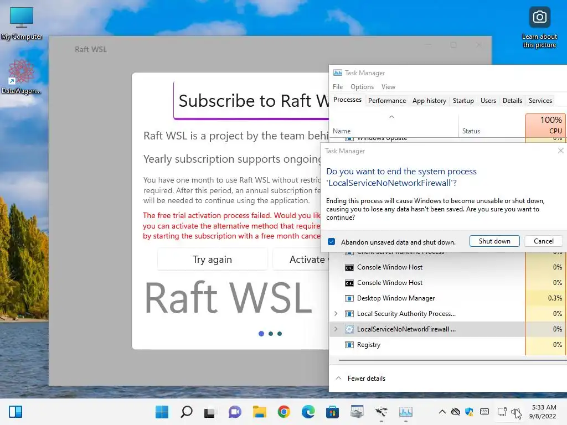Image resolution: width=567 pixels, height=425 pixels.
Task: Click the Task Manager title bar icon
Action: [337, 72]
